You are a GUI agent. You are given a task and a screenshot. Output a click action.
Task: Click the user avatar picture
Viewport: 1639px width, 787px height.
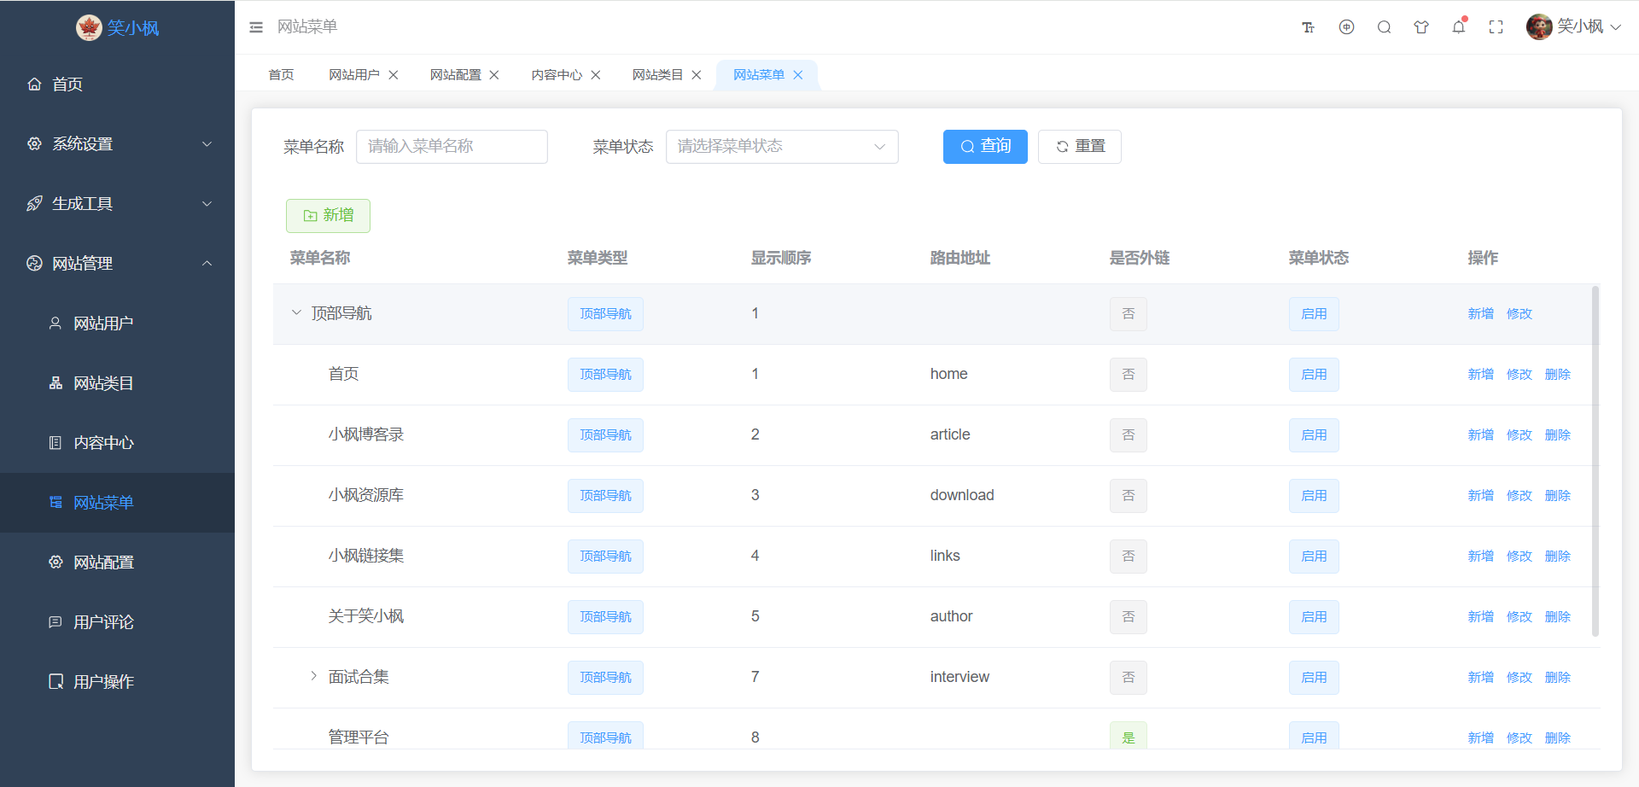click(x=1539, y=27)
